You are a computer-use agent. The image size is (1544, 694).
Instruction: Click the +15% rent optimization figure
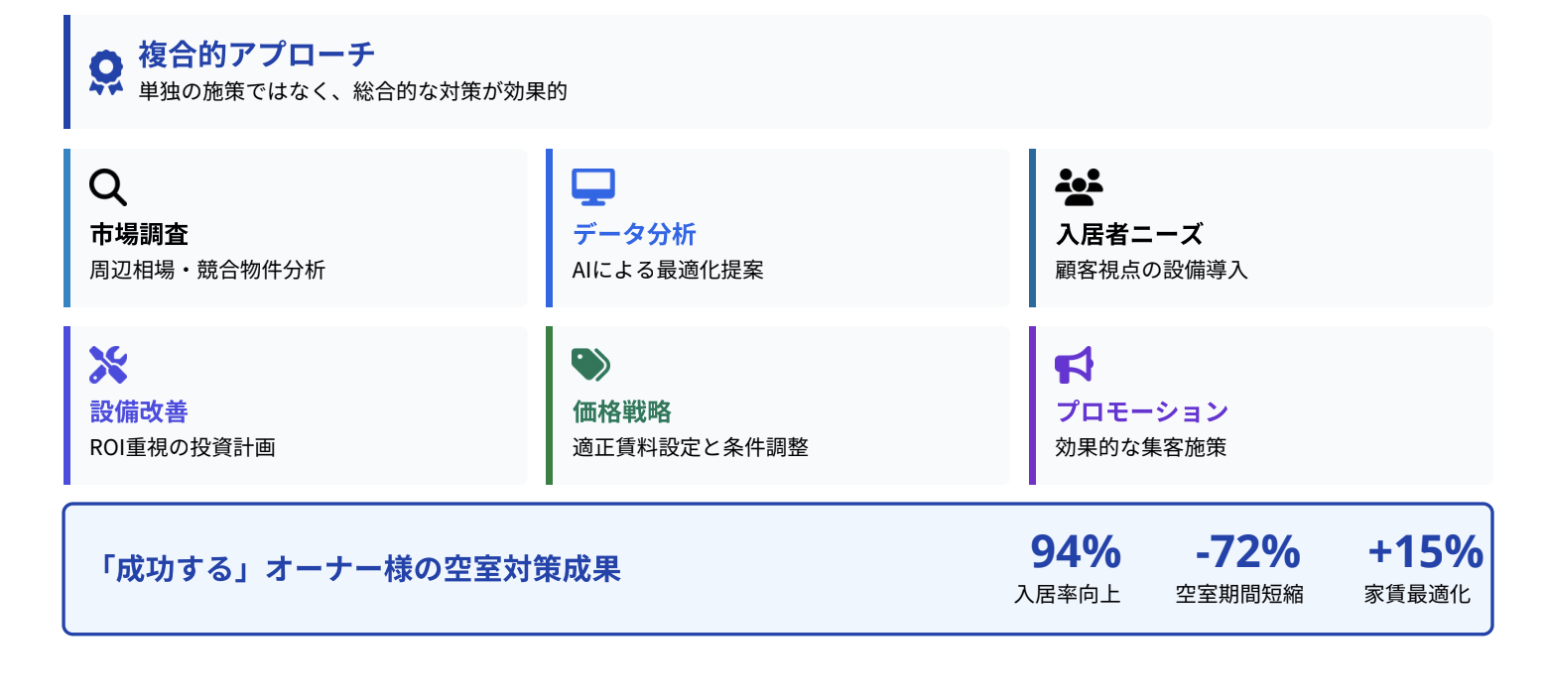point(1425,552)
